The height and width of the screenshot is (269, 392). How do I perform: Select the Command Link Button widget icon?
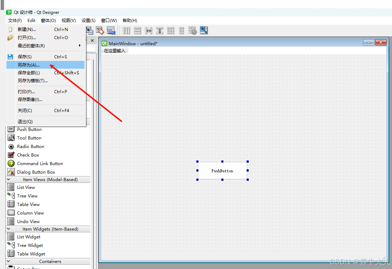(11, 163)
